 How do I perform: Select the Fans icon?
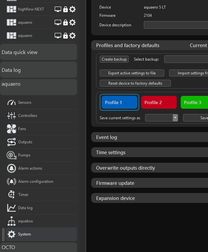pyautogui.click(x=12, y=129)
